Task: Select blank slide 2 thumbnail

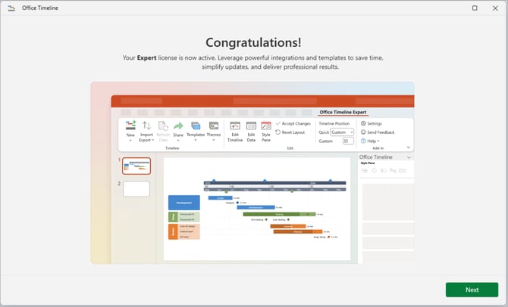Action: (x=136, y=189)
